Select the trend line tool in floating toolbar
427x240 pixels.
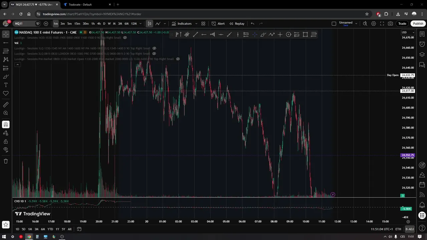[195, 34]
